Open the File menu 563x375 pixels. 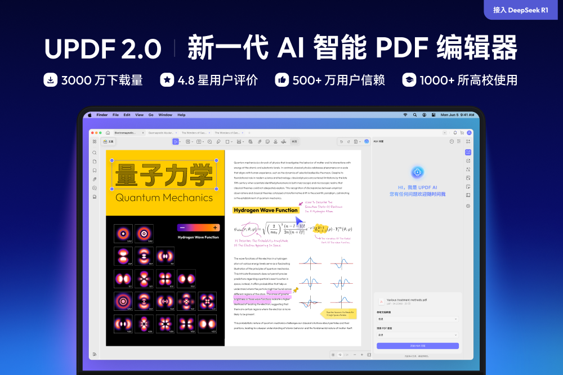(115, 115)
